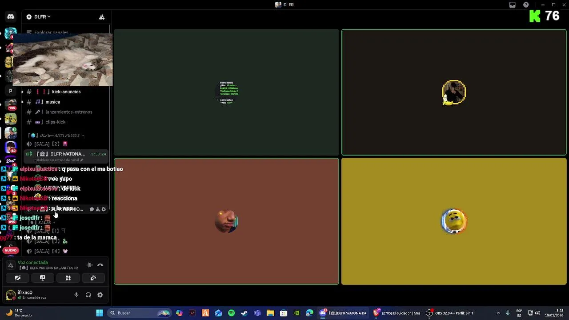This screenshot has height=320, width=569.
Task: Launch Spotify from the taskbar
Action: tap(231, 313)
